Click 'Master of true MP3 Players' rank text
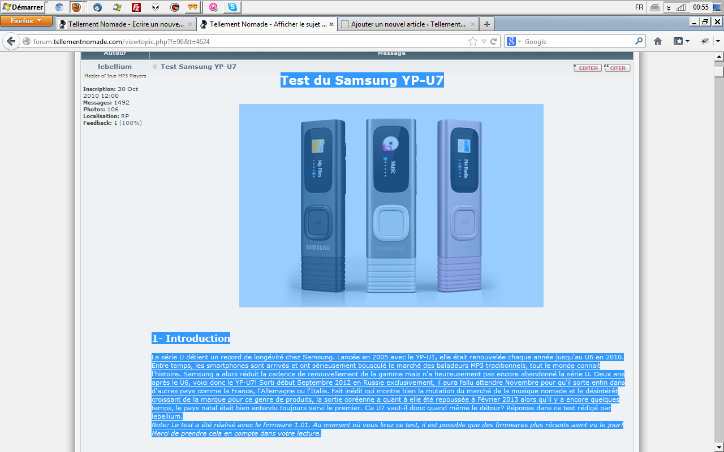The image size is (724, 452). (x=115, y=76)
